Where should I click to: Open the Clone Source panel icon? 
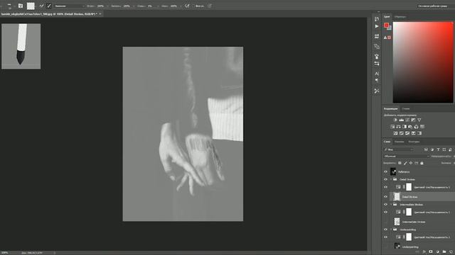click(377, 46)
